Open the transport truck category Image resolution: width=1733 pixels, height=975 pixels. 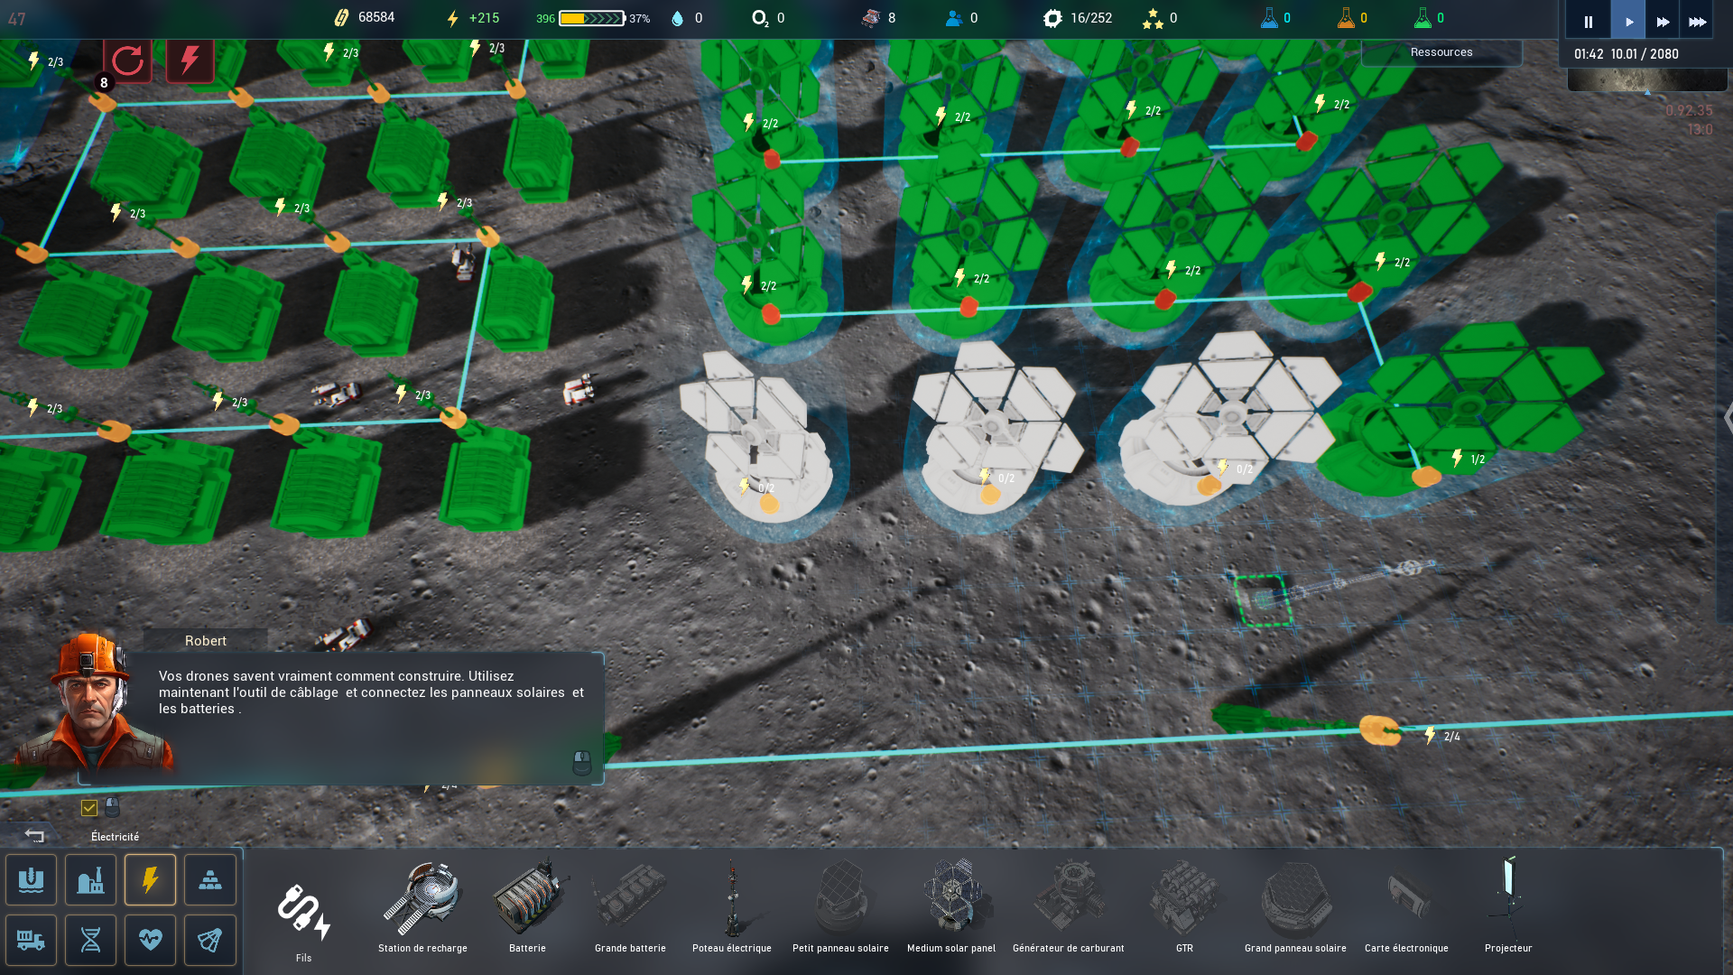(x=32, y=940)
